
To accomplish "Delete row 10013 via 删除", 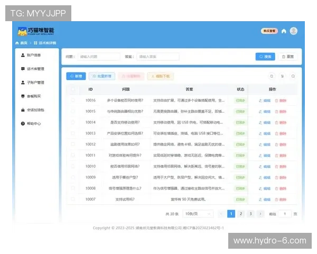I will 281,133.
